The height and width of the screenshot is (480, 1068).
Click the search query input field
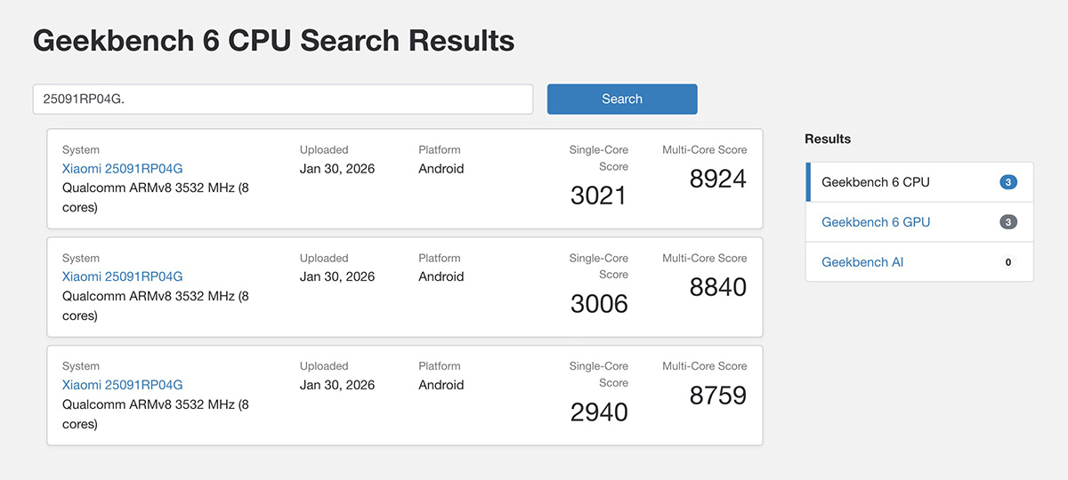[x=282, y=99]
